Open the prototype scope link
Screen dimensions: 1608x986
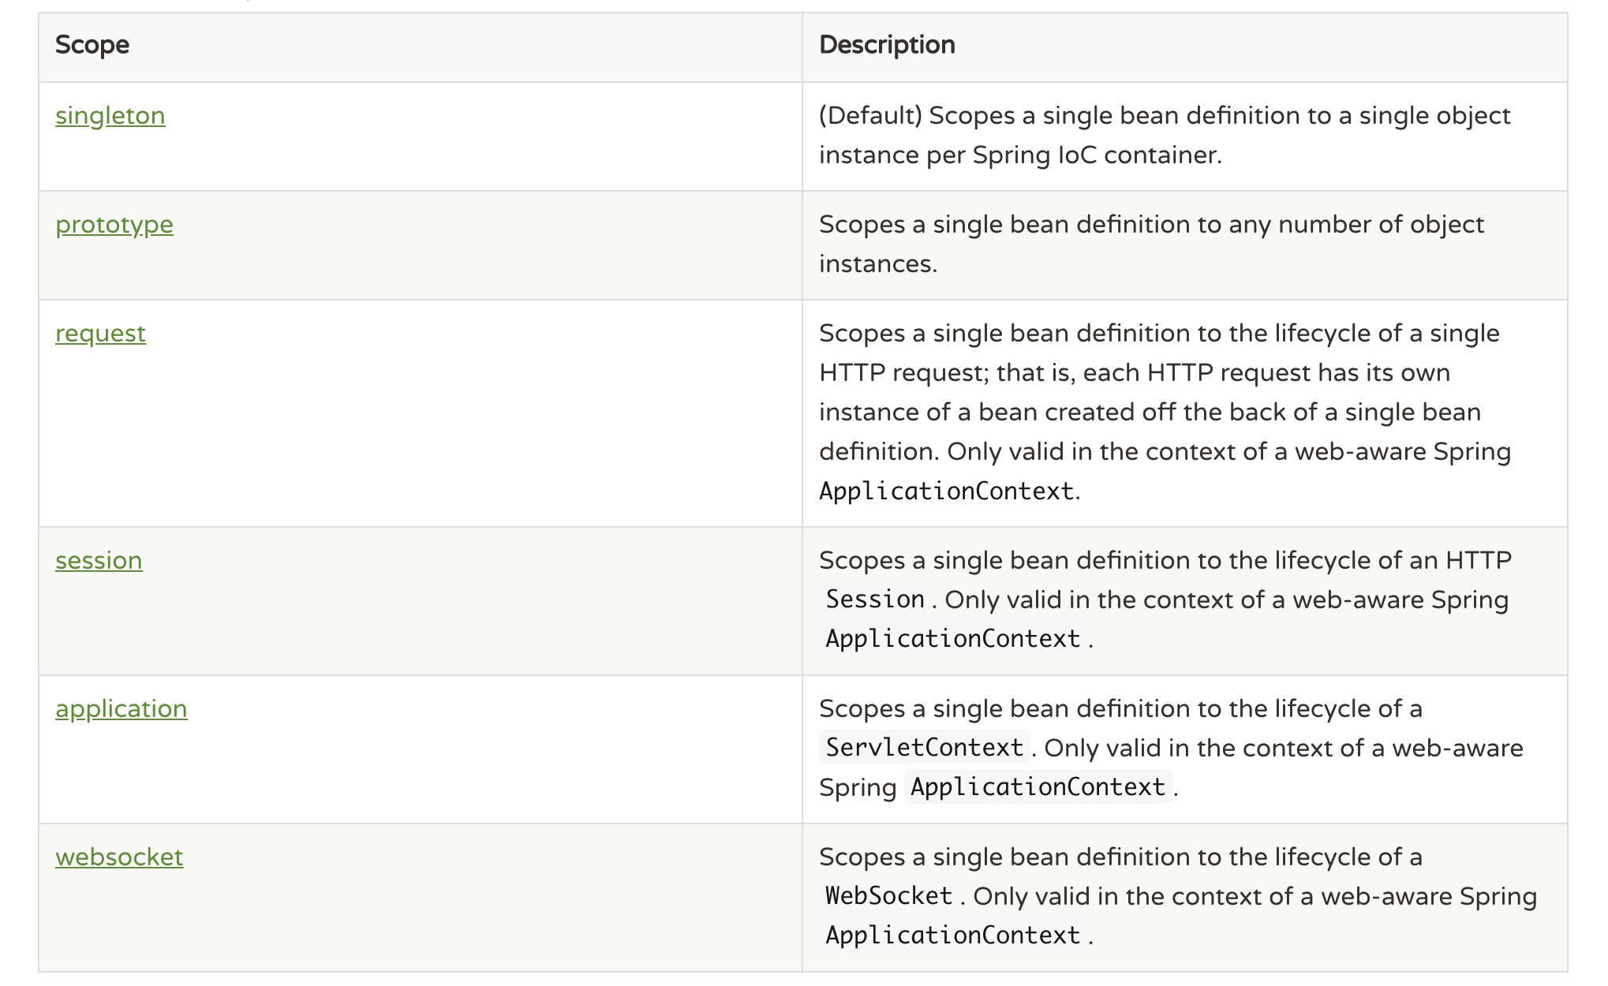pos(114,225)
